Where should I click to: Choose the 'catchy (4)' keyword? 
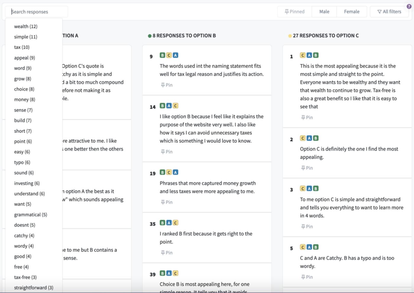pyautogui.click(x=24, y=236)
